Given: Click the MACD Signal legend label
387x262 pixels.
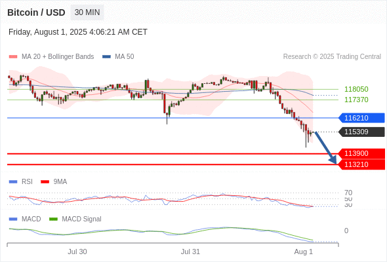Looking at the screenshot, I should click(x=82, y=219).
